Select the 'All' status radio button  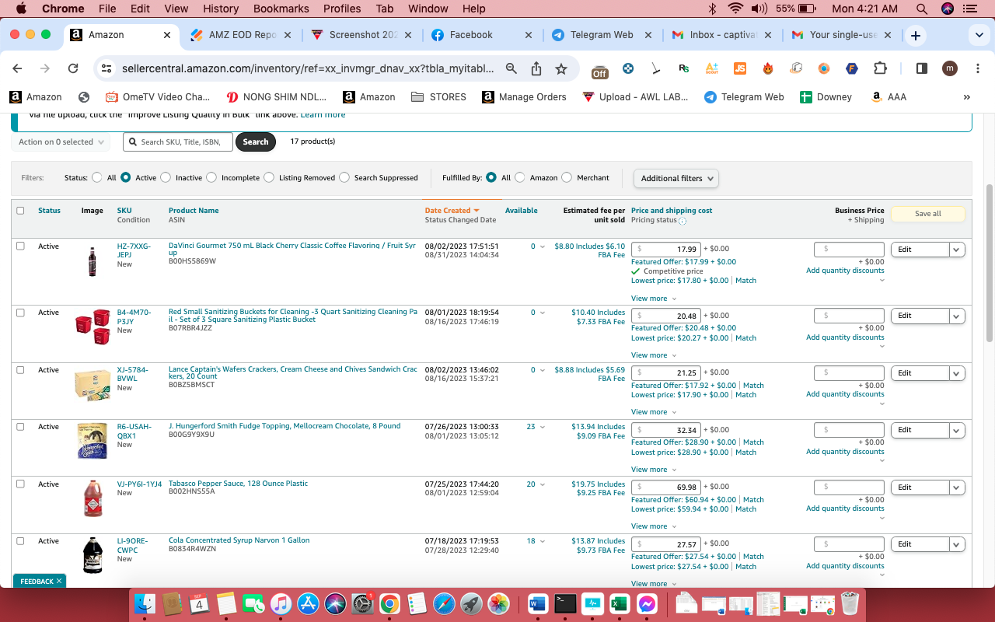click(x=97, y=178)
